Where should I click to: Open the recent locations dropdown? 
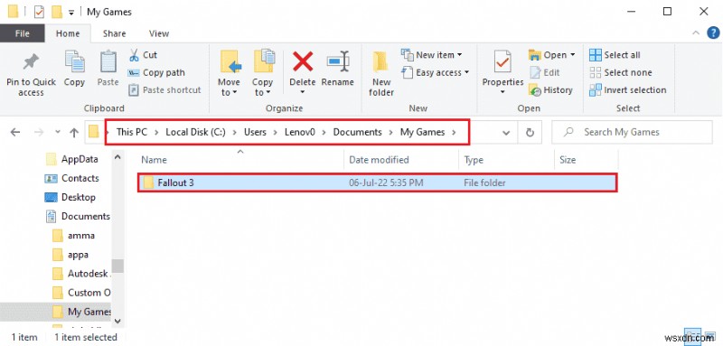click(58, 132)
